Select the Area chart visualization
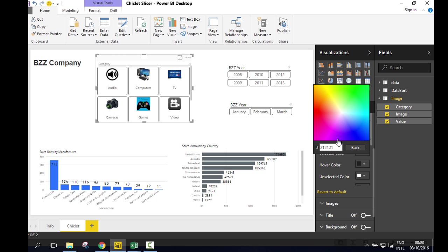 tap(330, 73)
